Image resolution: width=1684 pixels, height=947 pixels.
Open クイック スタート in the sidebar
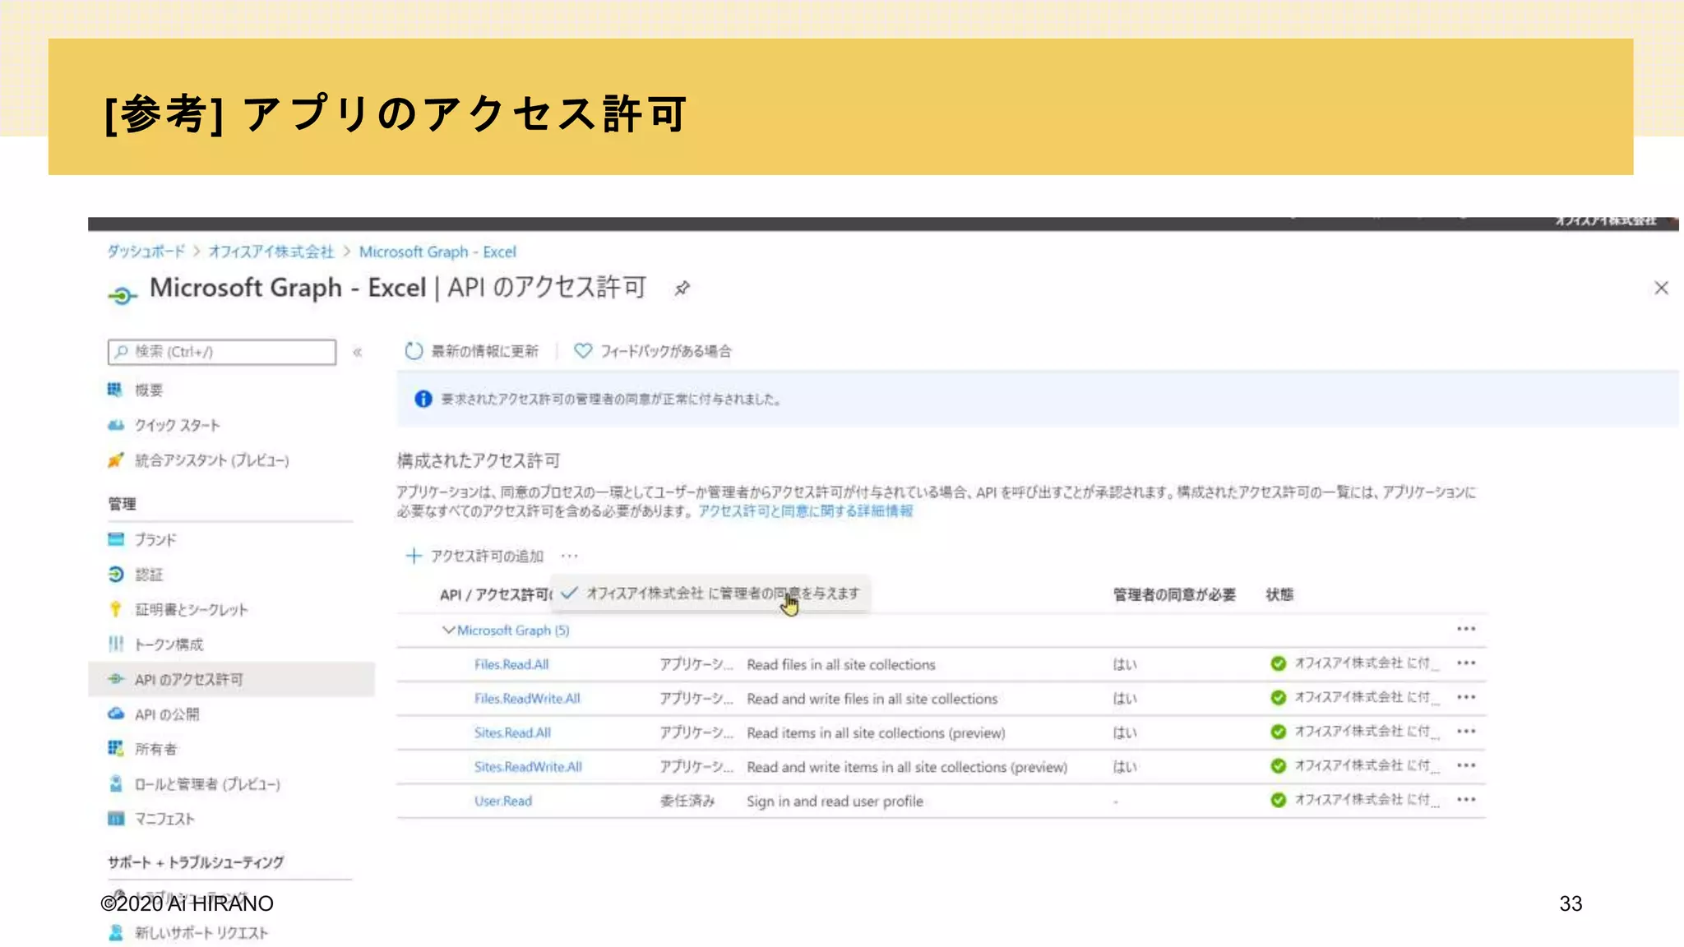(177, 425)
